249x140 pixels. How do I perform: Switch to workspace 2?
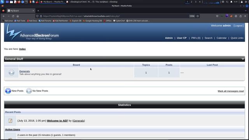[x=191, y=2]
